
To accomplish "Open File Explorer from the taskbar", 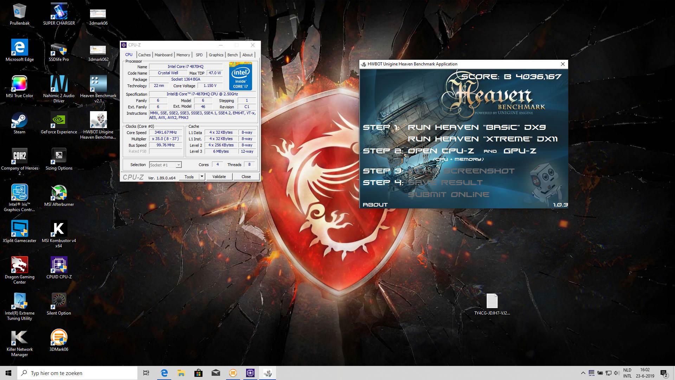I will [x=181, y=373].
